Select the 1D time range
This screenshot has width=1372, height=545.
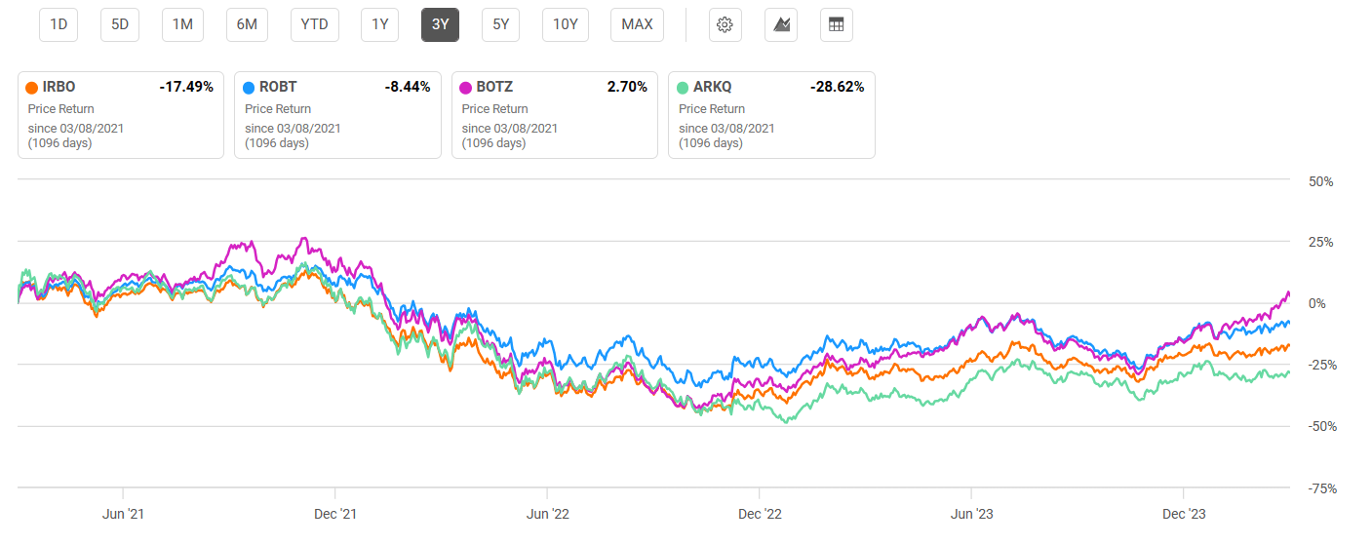(x=59, y=24)
